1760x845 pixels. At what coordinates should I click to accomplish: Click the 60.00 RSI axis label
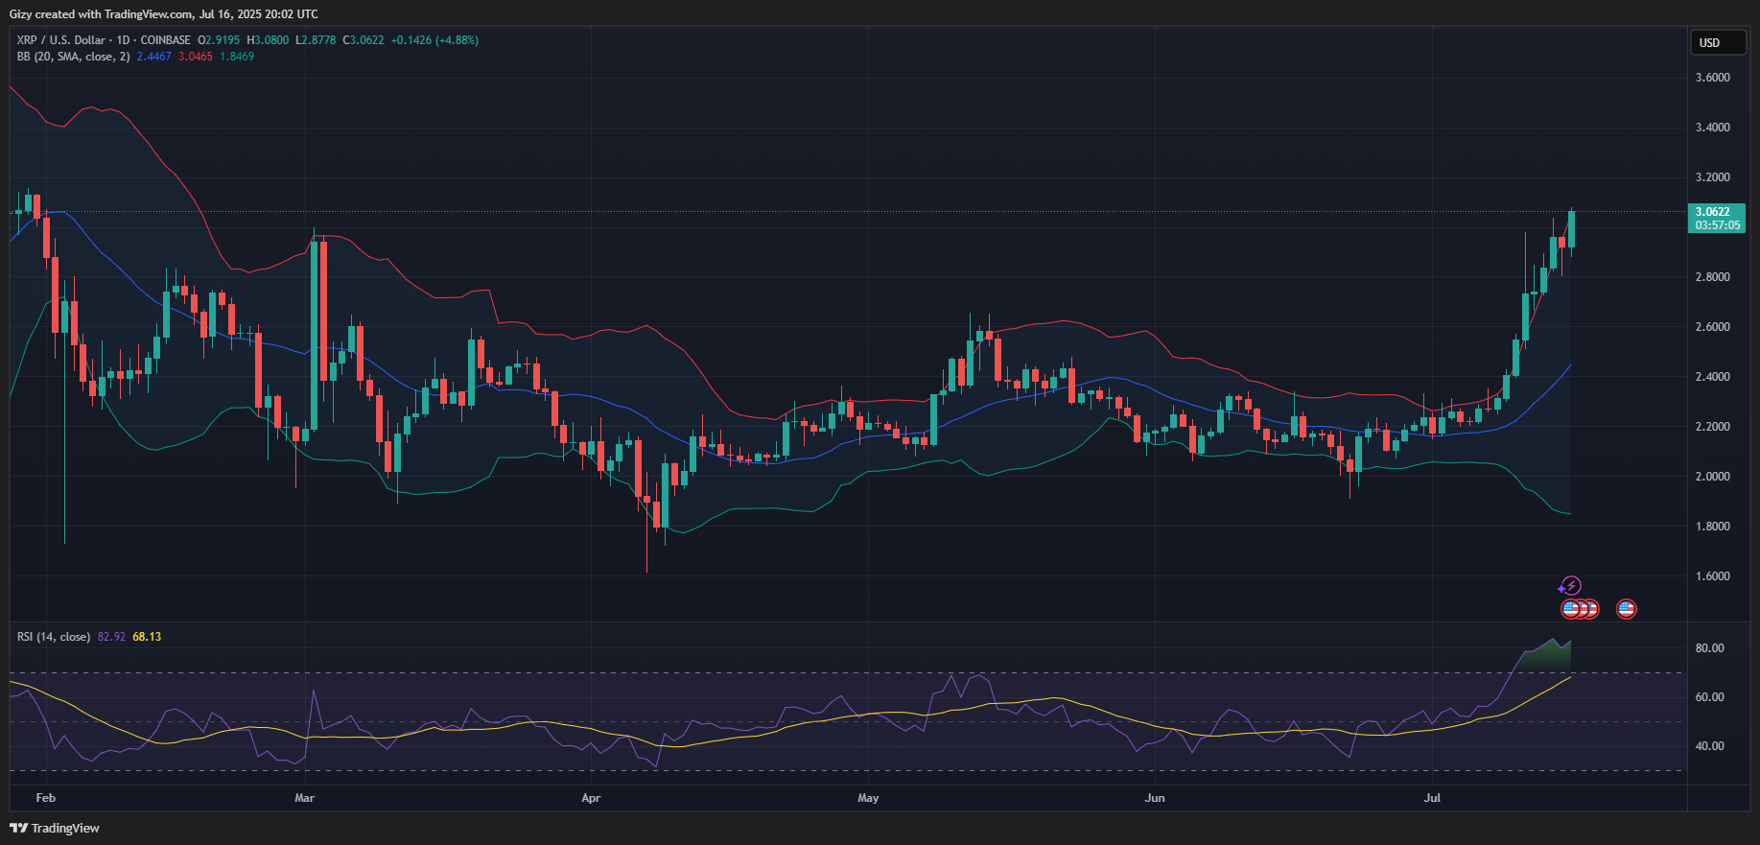1710,697
